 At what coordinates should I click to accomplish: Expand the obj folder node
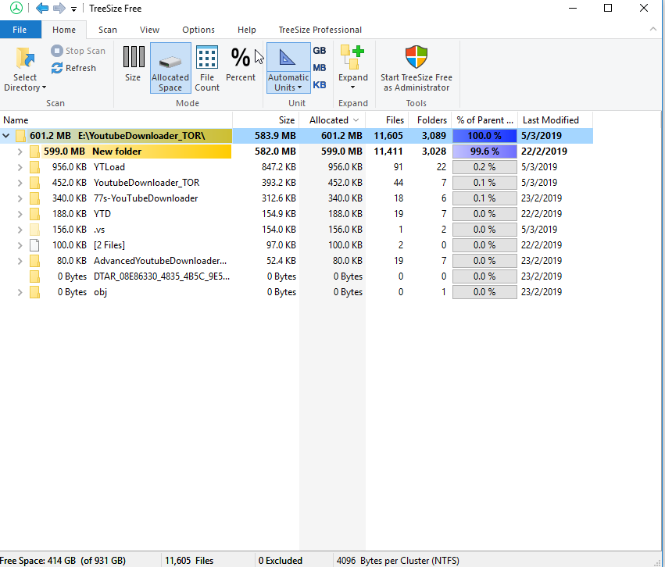20,292
